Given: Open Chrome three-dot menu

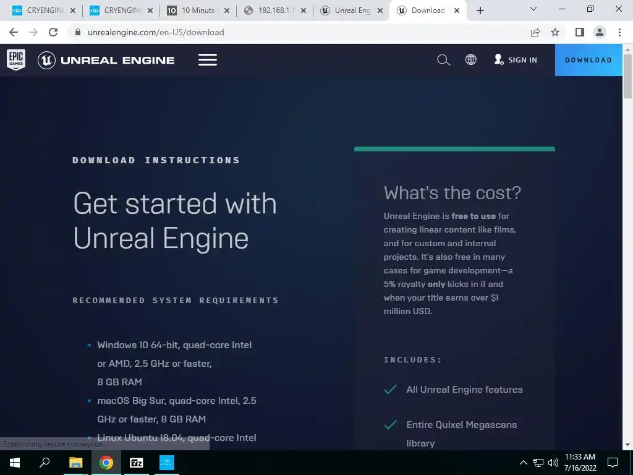Looking at the screenshot, I should (619, 32).
